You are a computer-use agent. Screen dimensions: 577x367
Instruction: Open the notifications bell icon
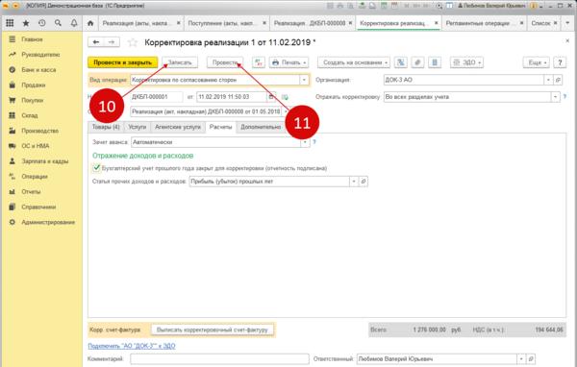(x=74, y=23)
